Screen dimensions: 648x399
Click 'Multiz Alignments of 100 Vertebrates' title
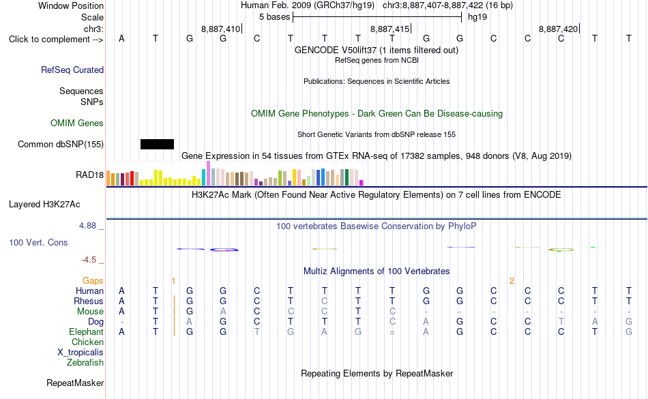click(377, 271)
